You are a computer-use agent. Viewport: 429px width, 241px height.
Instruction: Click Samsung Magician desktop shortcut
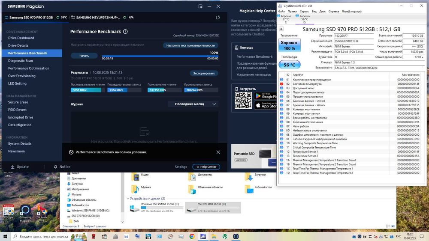(x=25, y=214)
